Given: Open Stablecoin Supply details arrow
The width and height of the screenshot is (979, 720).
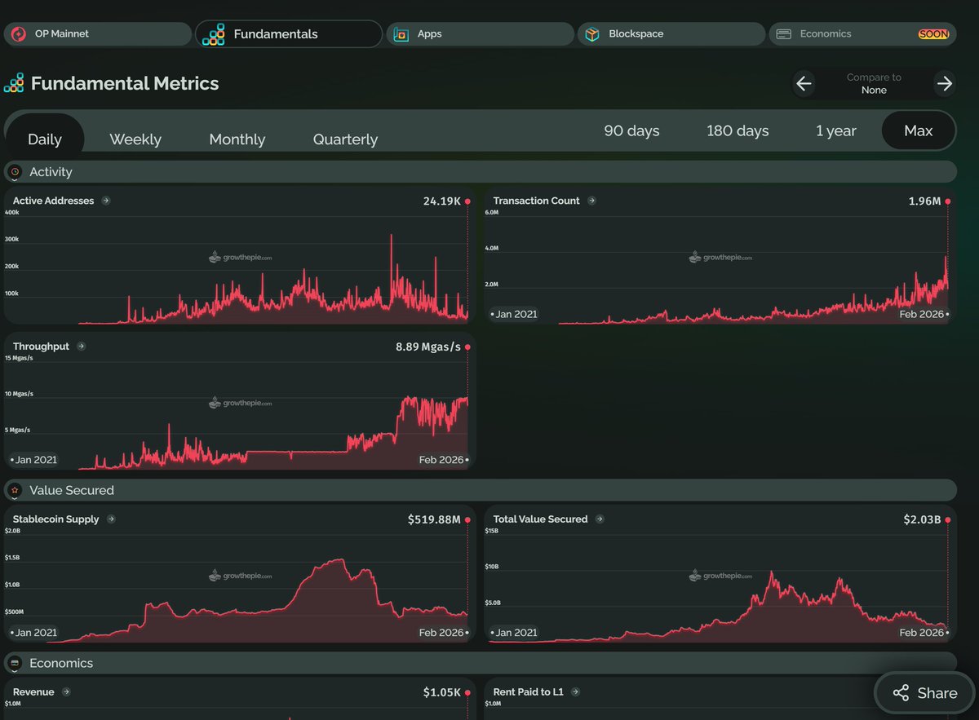Looking at the screenshot, I should (x=111, y=519).
